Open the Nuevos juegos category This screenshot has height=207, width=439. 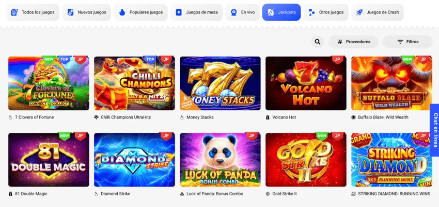(x=86, y=12)
